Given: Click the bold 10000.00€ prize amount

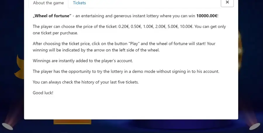Looking at the screenshot, I should [x=207, y=16].
